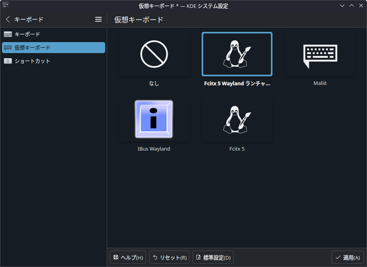Click the Fcitx 5 penguin icon
The image size is (367, 267).
click(x=237, y=119)
